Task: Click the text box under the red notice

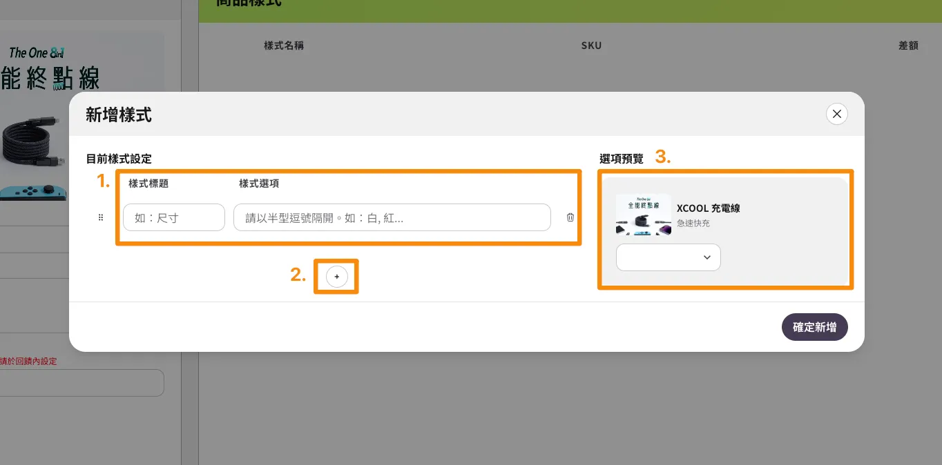Action: (81, 383)
